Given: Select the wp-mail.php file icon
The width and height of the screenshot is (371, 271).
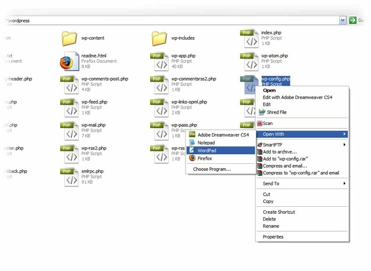Looking at the screenshot, I should click(x=70, y=131).
